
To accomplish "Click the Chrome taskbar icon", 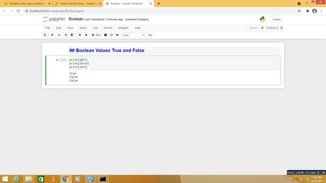I will click(66, 179).
